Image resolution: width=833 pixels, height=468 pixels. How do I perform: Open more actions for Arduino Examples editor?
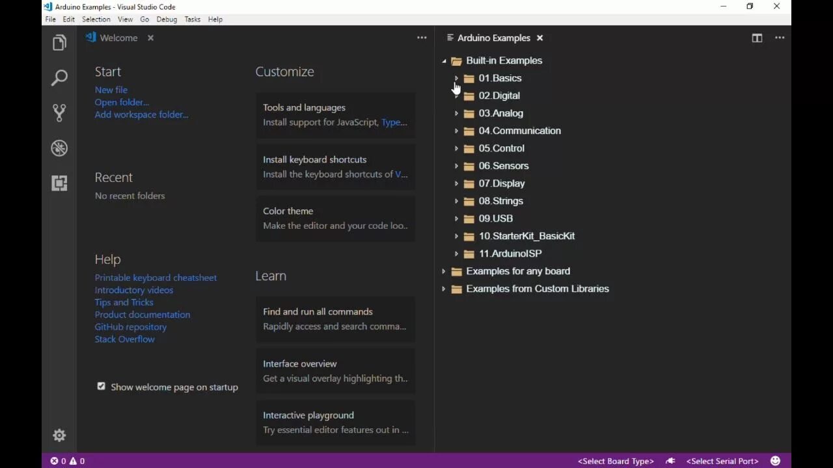pos(780,38)
